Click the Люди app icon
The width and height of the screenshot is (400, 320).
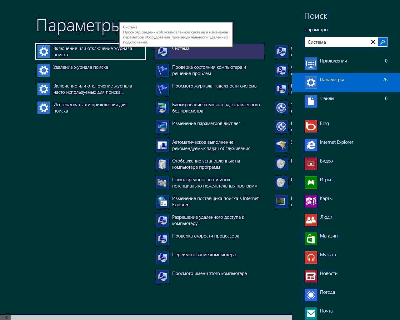[x=311, y=220]
